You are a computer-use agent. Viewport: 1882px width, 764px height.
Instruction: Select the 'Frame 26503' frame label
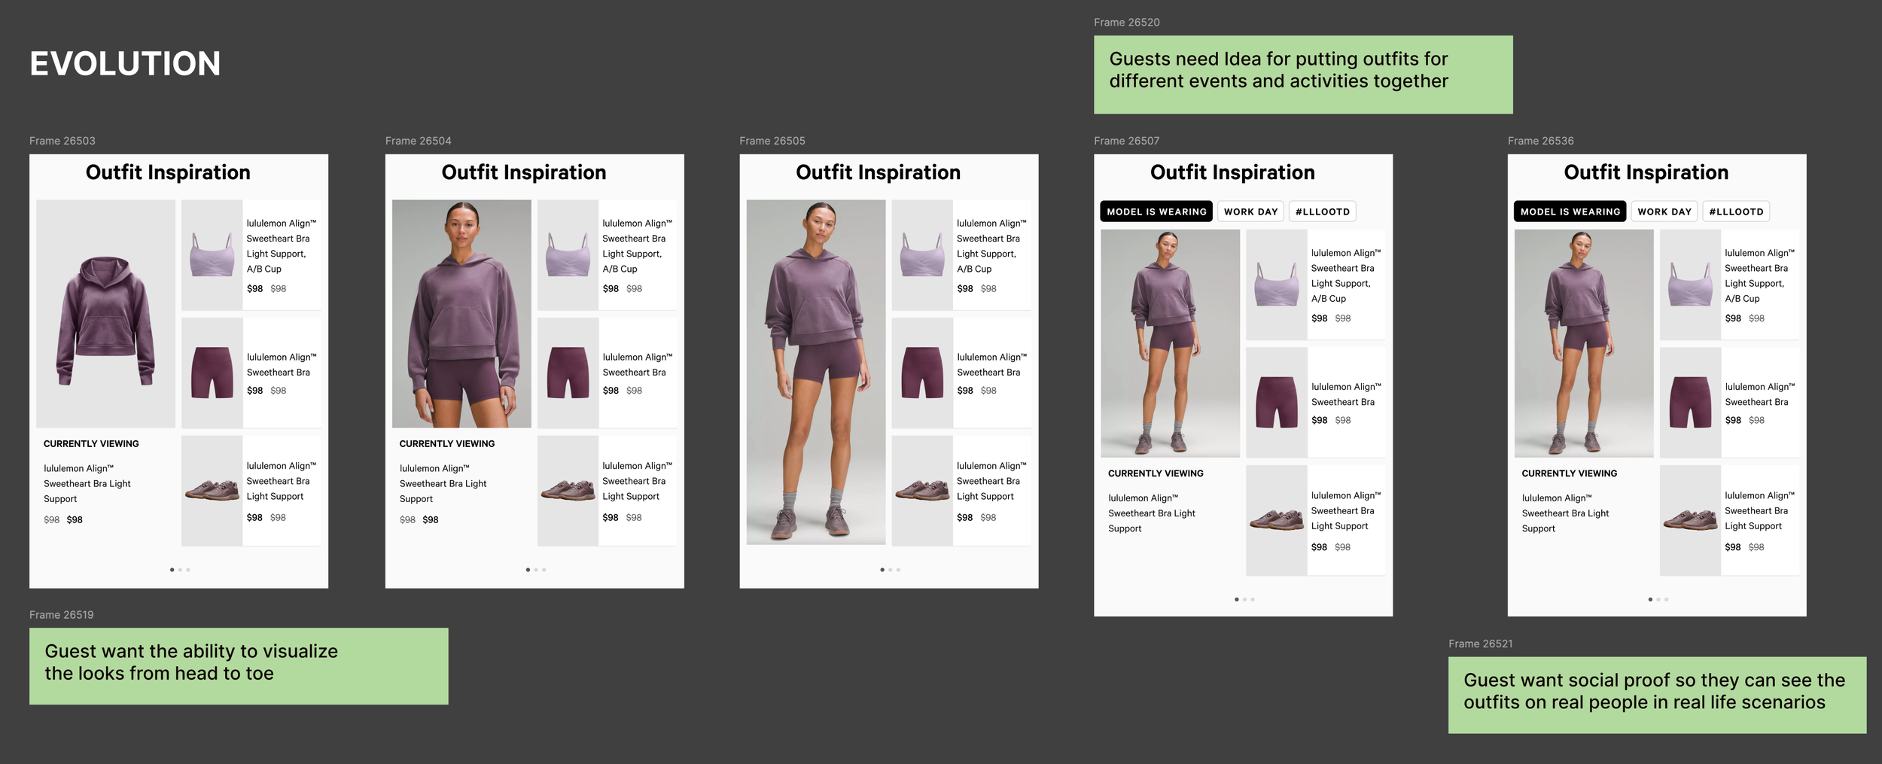tap(62, 141)
